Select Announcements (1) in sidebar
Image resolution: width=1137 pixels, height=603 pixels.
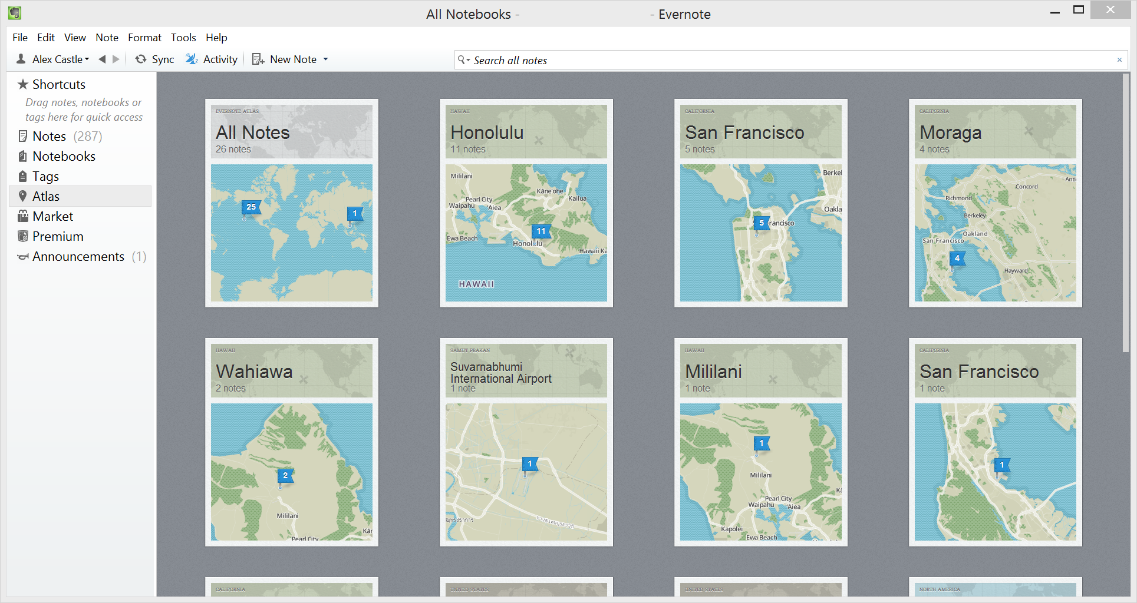[80, 257]
